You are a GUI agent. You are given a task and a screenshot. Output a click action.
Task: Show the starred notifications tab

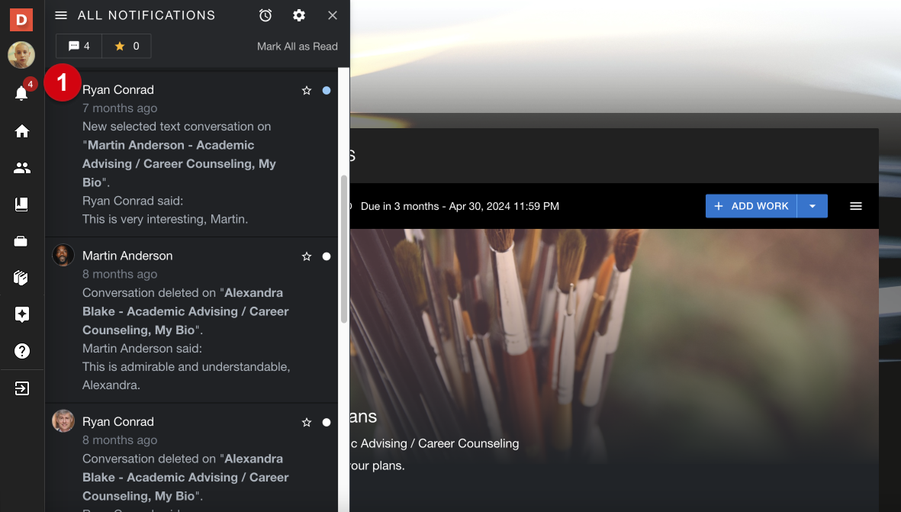tap(127, 46)
